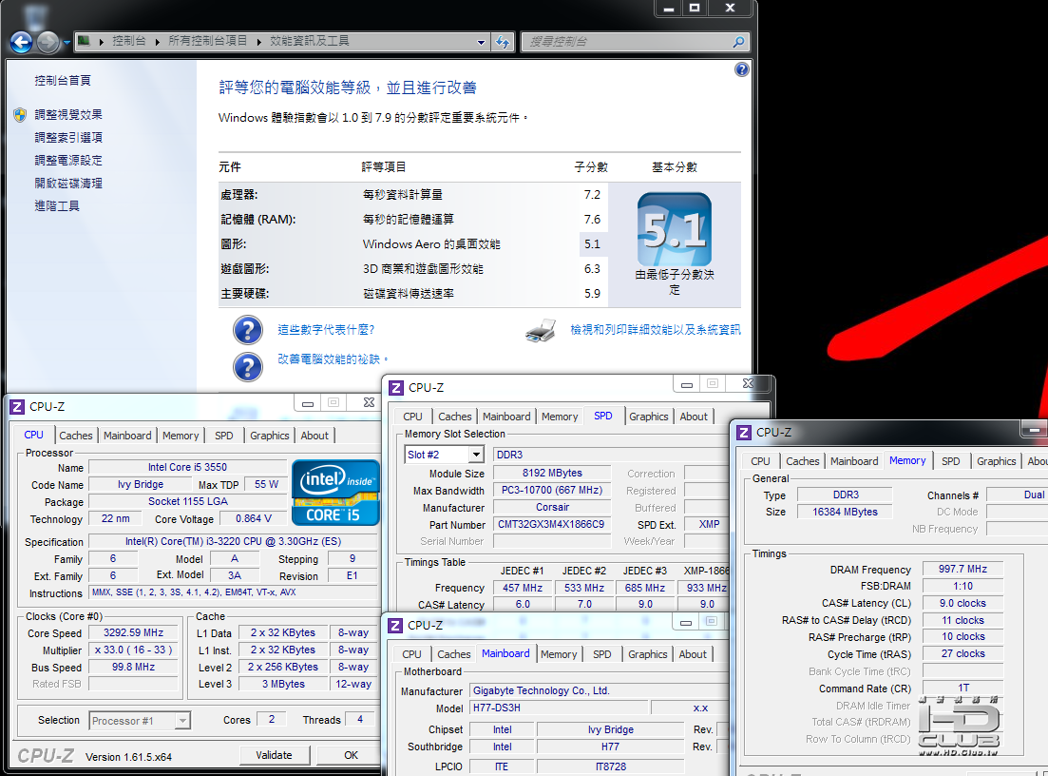The width and height of the screenshot is (1048, 776).
Task: Click Model field H77-DS3H
Action: 559,708
